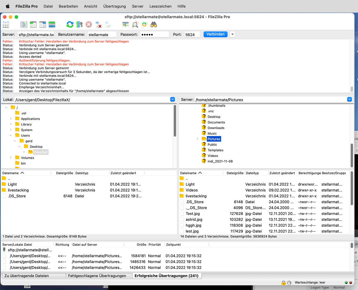Select astrid.jpg in server list

coord(265,219)
